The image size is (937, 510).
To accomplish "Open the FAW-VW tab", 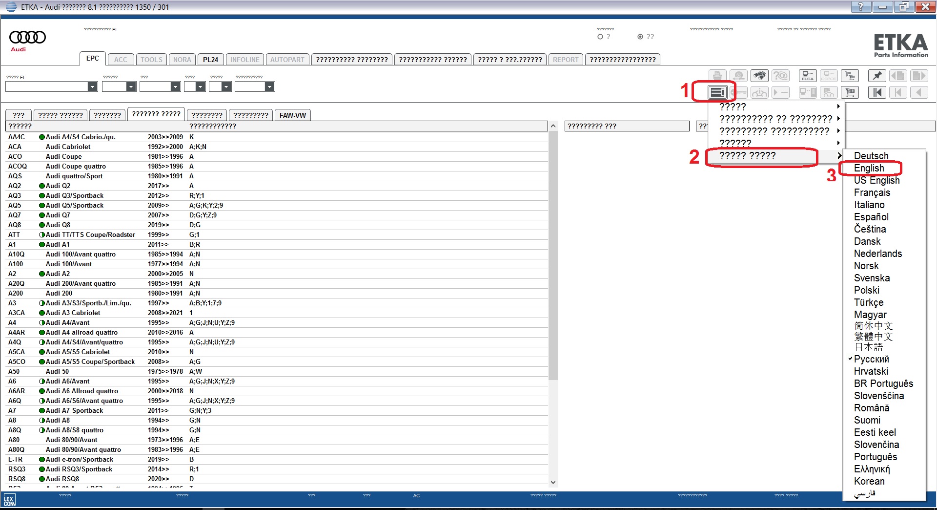I will 293,115.
